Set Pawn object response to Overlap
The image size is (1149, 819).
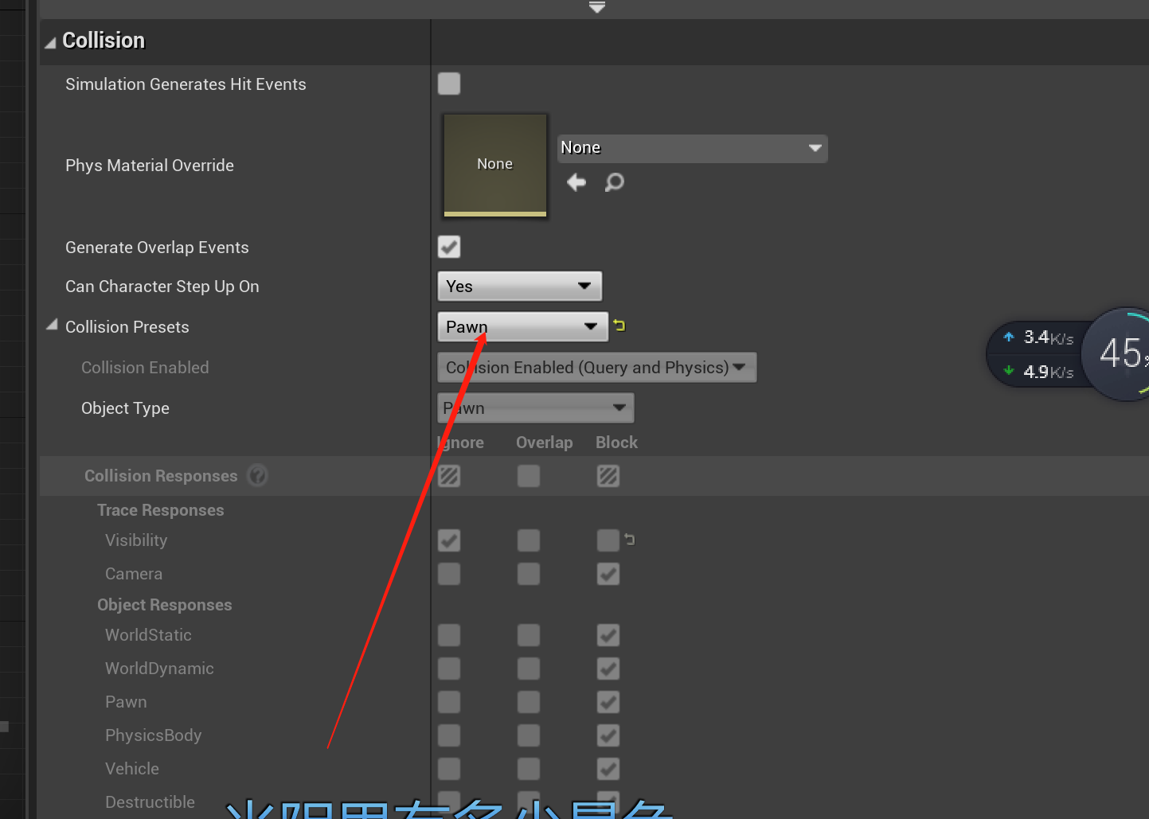[529, 702]
